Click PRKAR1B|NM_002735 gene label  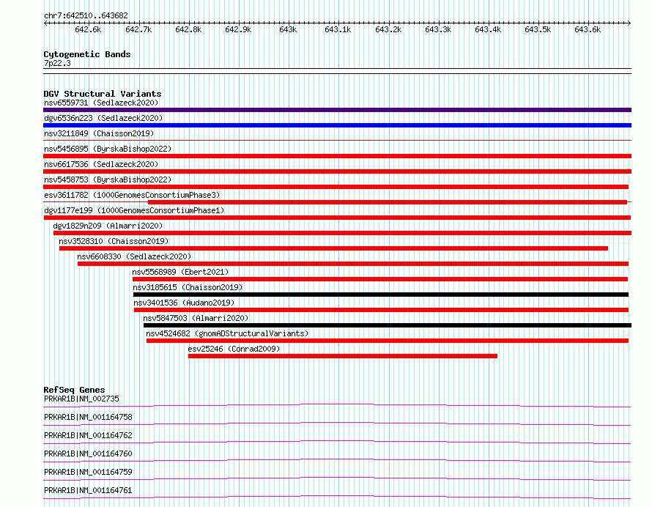81,399
